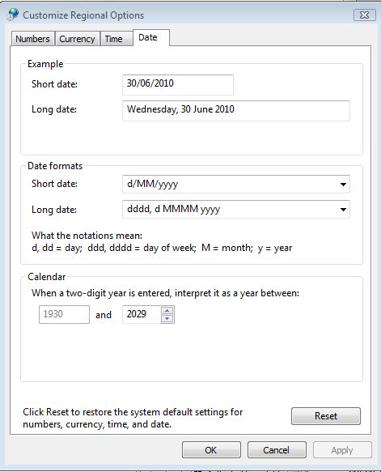This screenshot has height=472, width=381.
Task: Click the Apply button
Action: 342,449
